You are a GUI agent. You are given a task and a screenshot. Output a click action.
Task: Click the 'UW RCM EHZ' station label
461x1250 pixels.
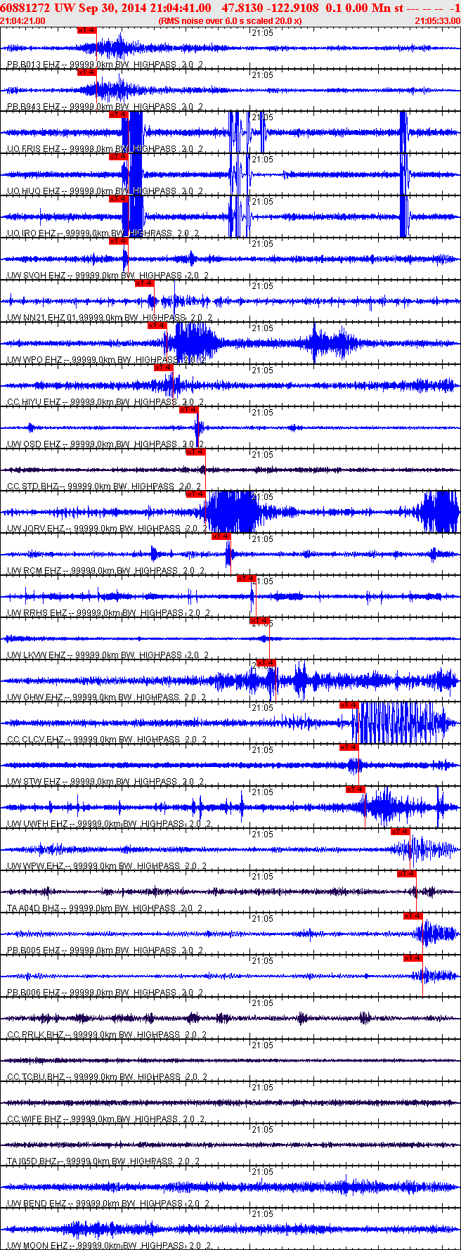coord(34,571)
